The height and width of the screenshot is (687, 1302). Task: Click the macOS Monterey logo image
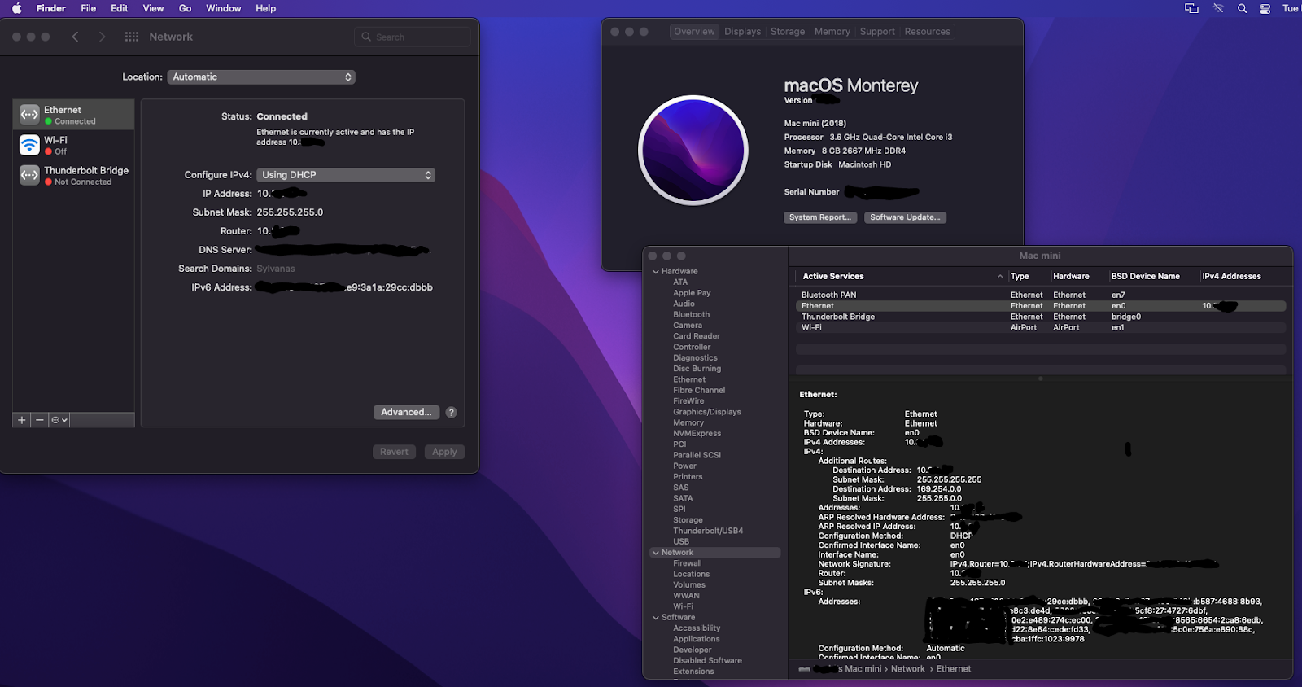(693, 151)
